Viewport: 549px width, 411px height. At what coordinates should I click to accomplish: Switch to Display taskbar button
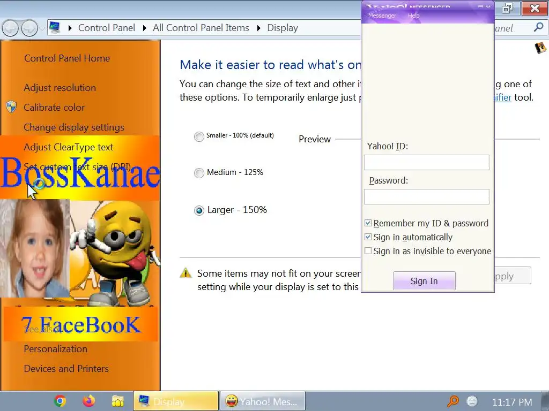pos(176,401)
